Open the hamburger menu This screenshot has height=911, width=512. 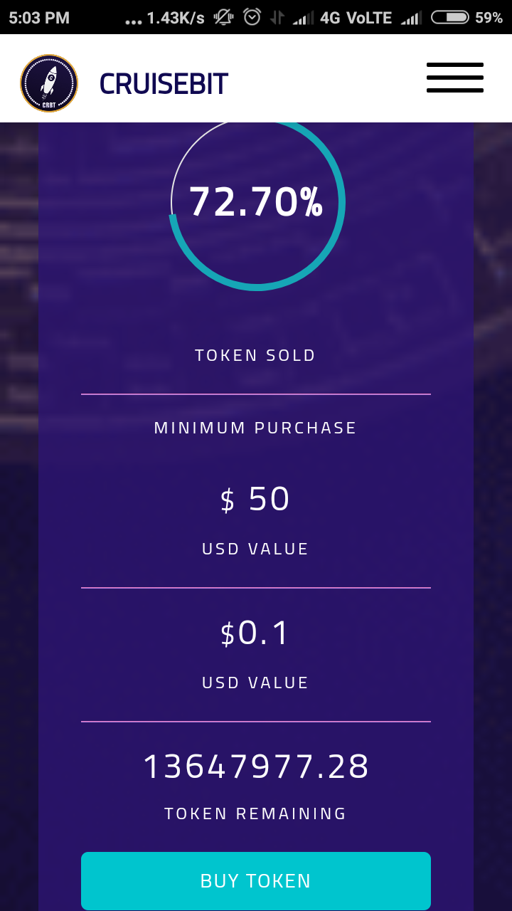(455, 78)
